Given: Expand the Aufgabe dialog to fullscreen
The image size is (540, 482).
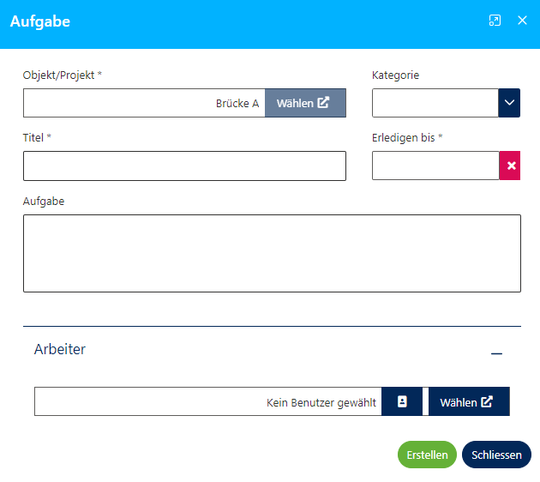Looking at the screenshot, I should click(495, 21).
